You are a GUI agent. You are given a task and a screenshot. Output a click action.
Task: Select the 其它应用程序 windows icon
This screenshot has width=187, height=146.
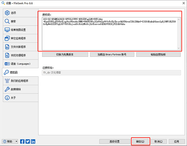tap(7, 38)
